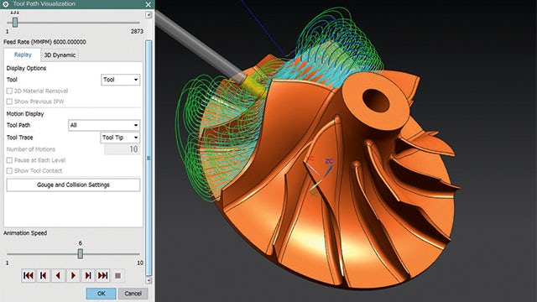
Task: Click the dialog scrollbar down arrow
Action: (x=149, y=280)
